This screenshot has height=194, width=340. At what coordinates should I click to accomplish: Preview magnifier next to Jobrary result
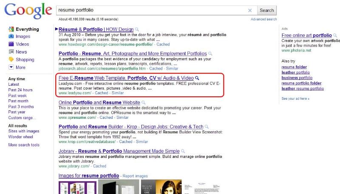click(183, 152)
